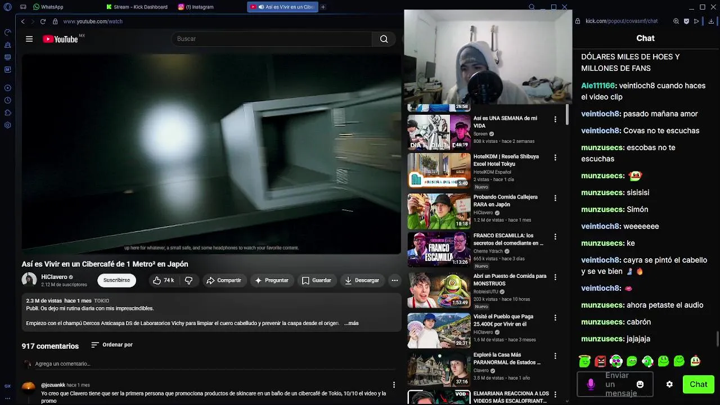Select the 'Así es Vivir en un Ciber' YouTube tab
This screenshot has width=720, height=405.
tap(283, 7)
